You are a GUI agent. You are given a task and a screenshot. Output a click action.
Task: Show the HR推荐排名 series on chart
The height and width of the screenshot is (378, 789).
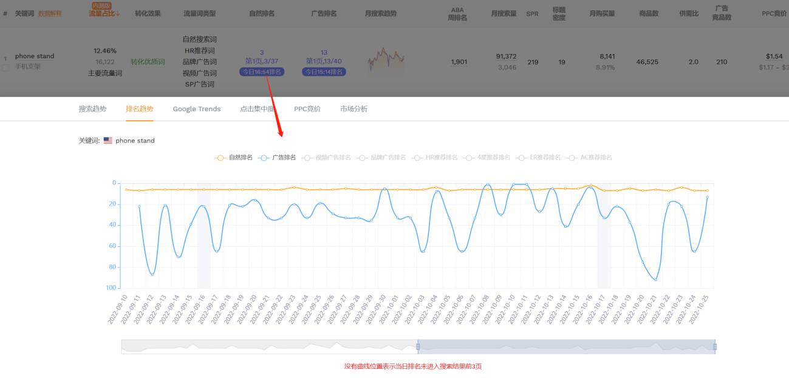435,158
